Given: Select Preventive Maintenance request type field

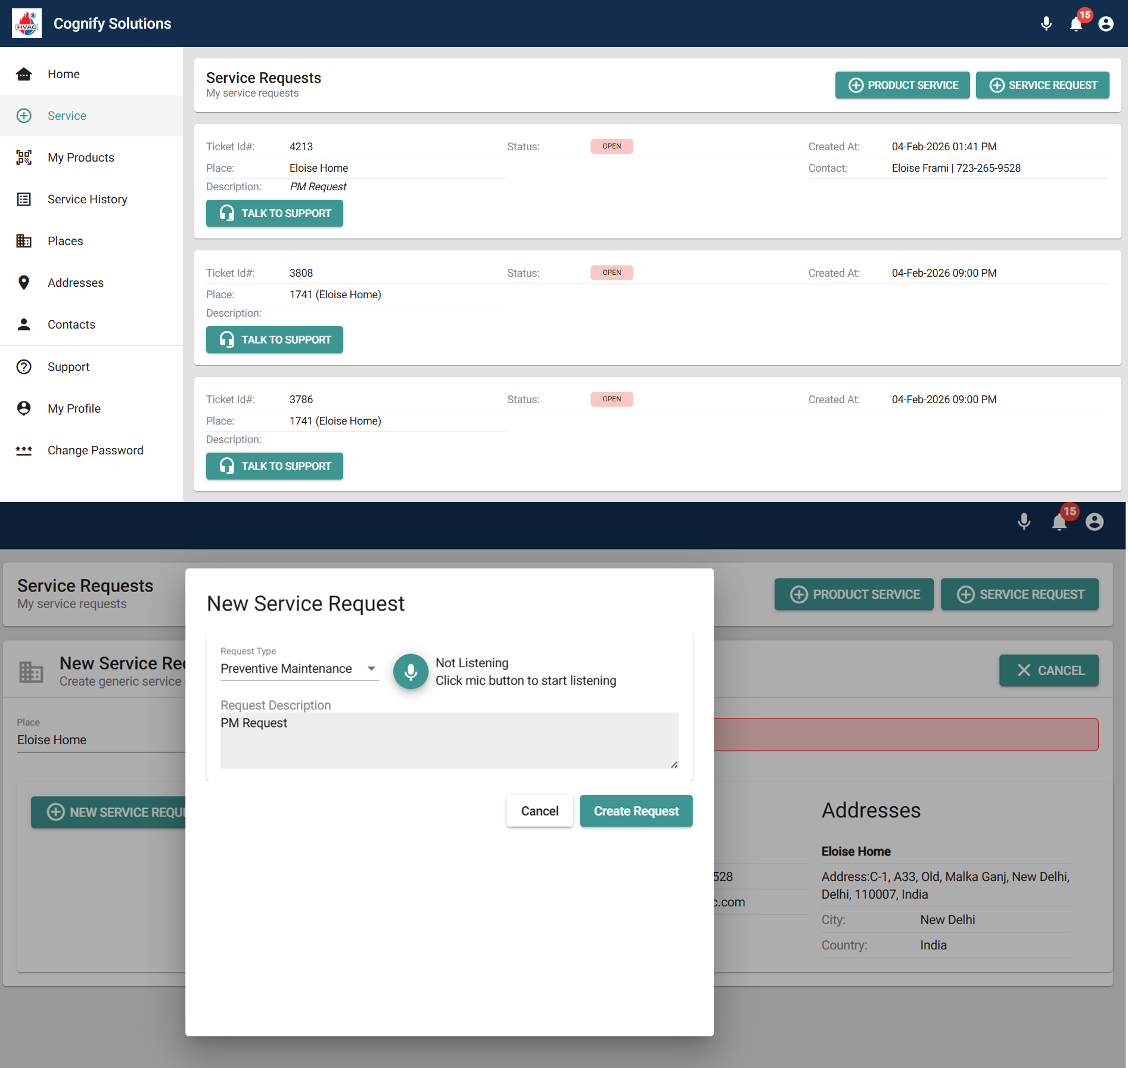Looking at the screenshot, I should (287, 668).
